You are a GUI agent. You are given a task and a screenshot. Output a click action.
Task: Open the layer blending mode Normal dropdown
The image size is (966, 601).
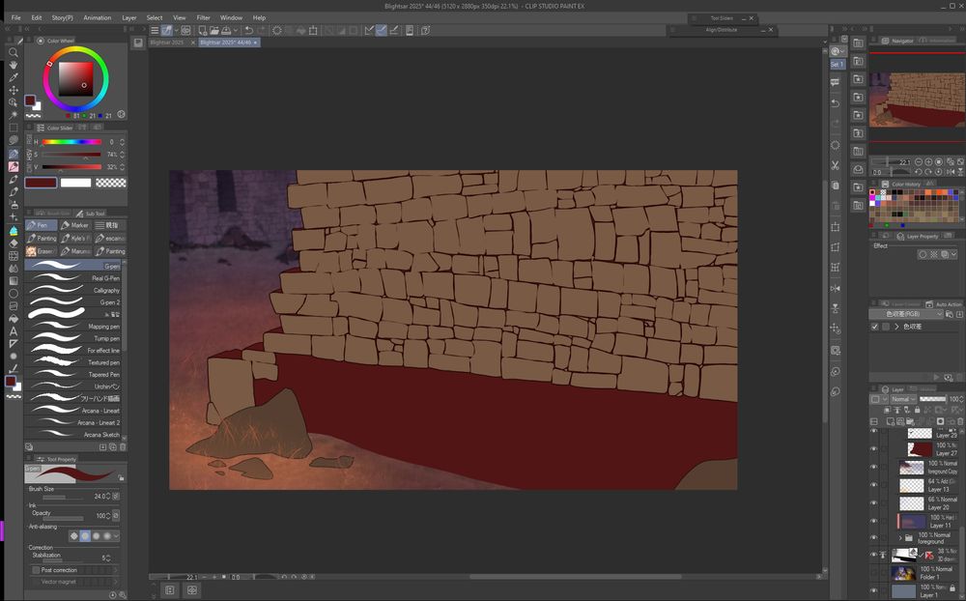[902, 399]
